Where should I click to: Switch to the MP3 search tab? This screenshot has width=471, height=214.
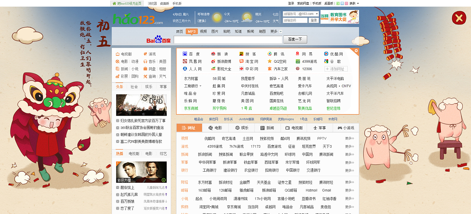click(x=191, y=31)
